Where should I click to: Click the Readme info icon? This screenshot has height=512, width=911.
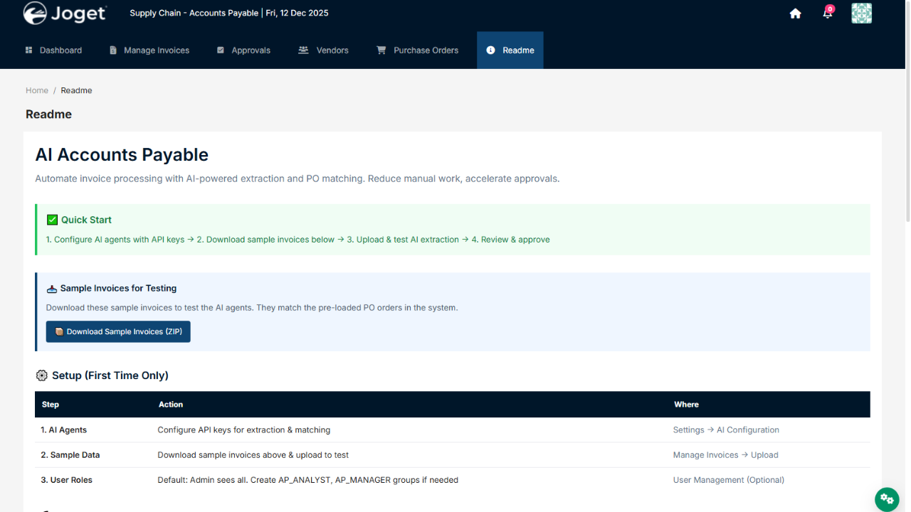(490, 50)
